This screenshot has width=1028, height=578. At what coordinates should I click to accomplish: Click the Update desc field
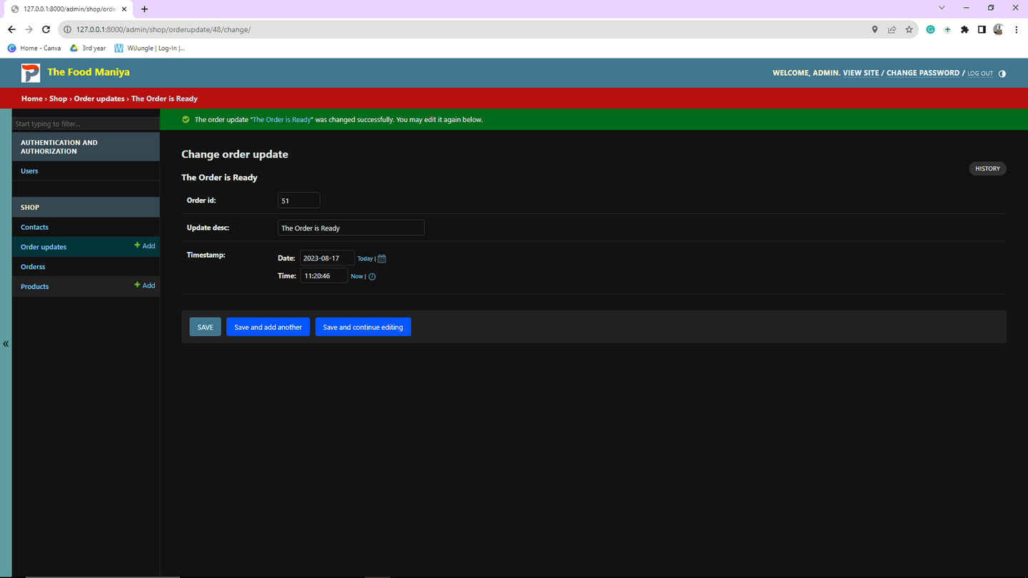(x=351, y=228)
